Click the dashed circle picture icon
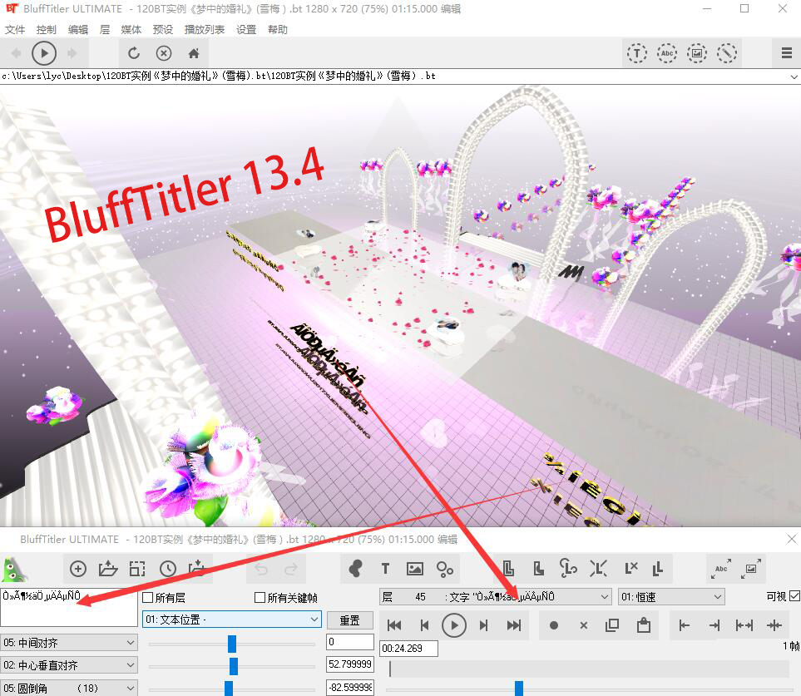Image resolution: width=801 pixels, height=696 pixels. pyautogui.click(x=697, y=53)
